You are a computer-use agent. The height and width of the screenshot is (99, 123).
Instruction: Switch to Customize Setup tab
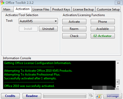click(x=108, y=9)
